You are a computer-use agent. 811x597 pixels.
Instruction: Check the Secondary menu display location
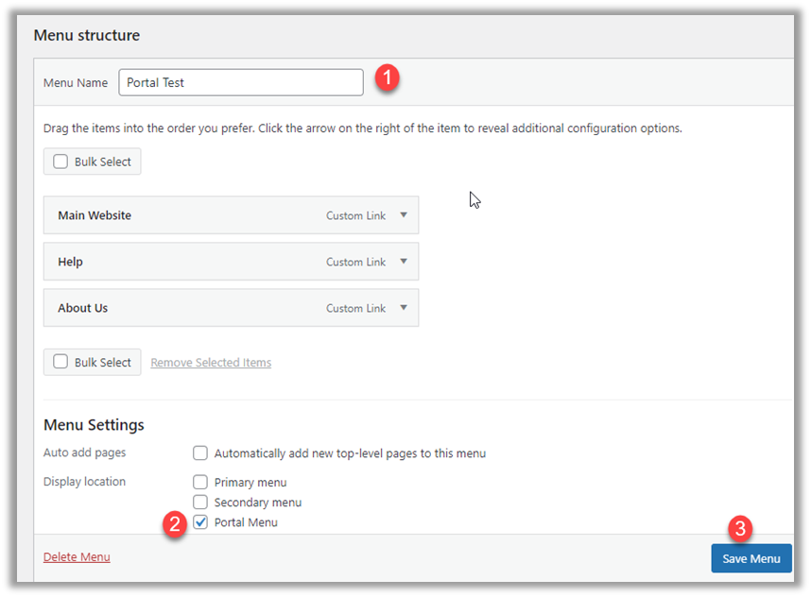[x=200, y=502]
